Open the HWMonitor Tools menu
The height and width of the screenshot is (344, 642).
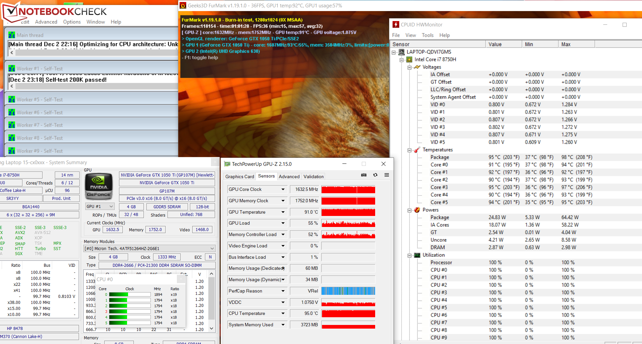coord(428,35)
